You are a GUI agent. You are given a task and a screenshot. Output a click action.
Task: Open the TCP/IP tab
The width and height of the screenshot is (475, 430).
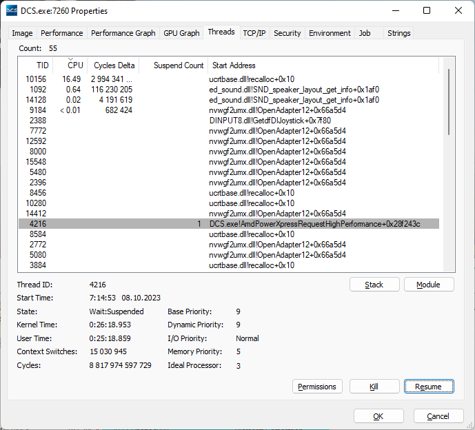(254, 33)
